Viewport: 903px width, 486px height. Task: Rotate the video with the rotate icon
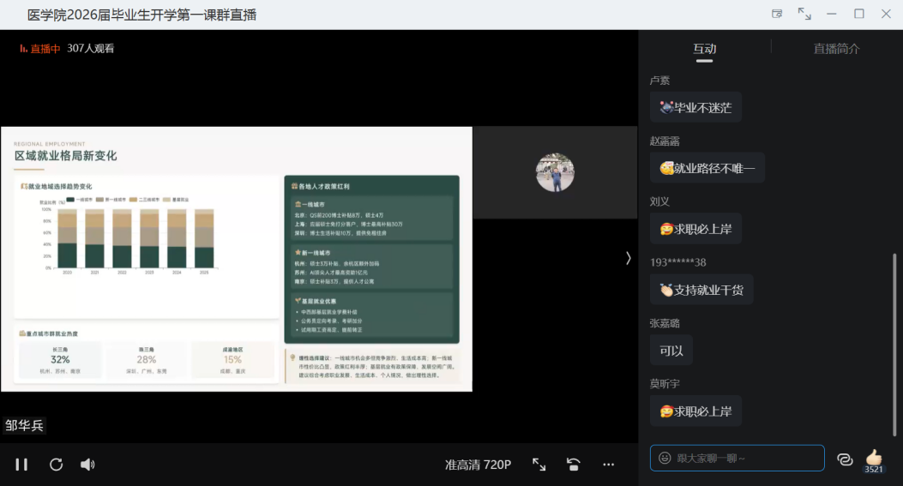pos(574,465)
